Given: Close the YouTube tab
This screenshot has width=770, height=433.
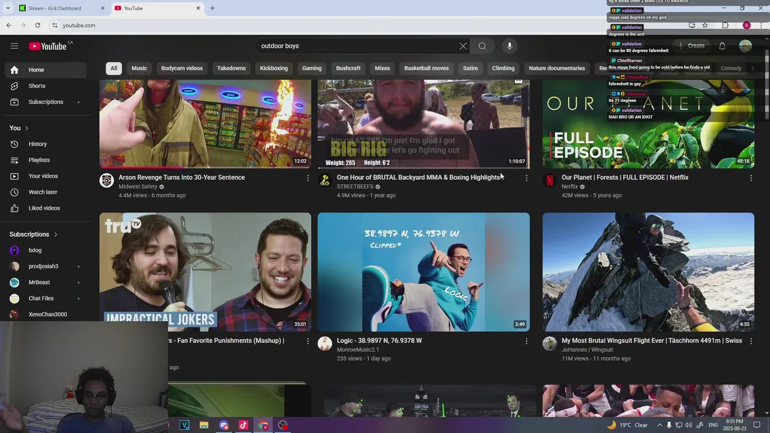Looking at the screenshot, I should 198,8.
